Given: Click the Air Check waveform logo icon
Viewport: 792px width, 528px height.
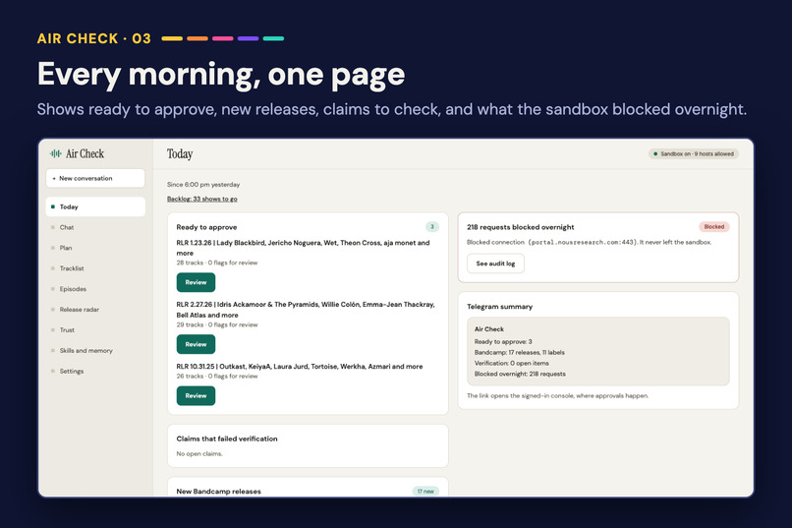Looking at the screenshot, I should point(56,153).
